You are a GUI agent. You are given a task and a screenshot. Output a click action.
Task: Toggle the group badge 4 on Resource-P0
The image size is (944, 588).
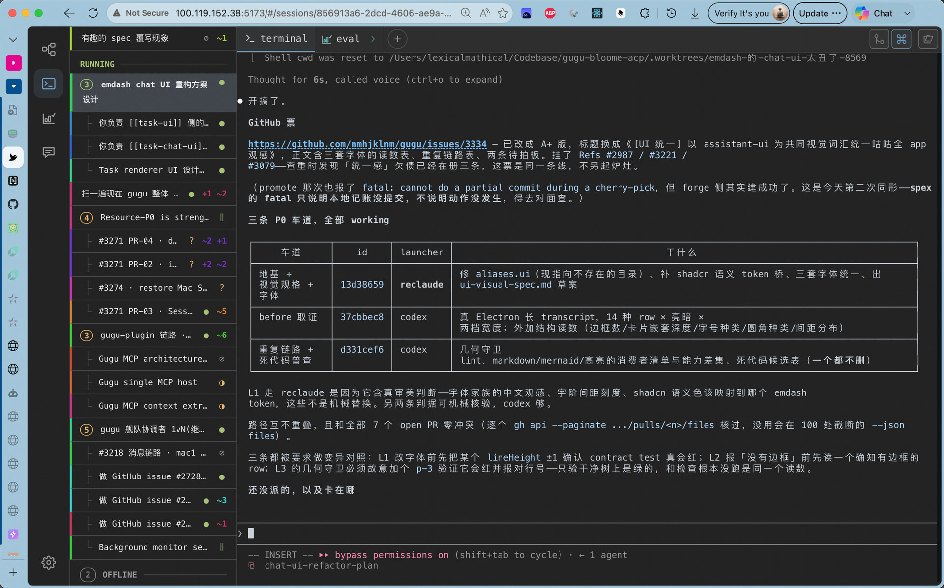[87, 217]
